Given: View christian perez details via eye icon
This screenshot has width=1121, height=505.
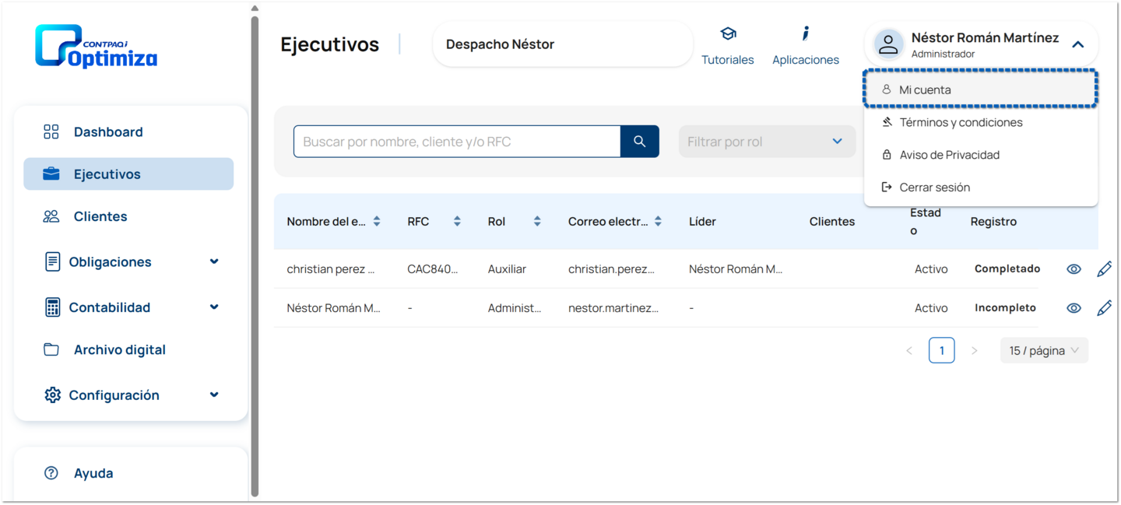Looking at the screenshot, I should 1074,269.
